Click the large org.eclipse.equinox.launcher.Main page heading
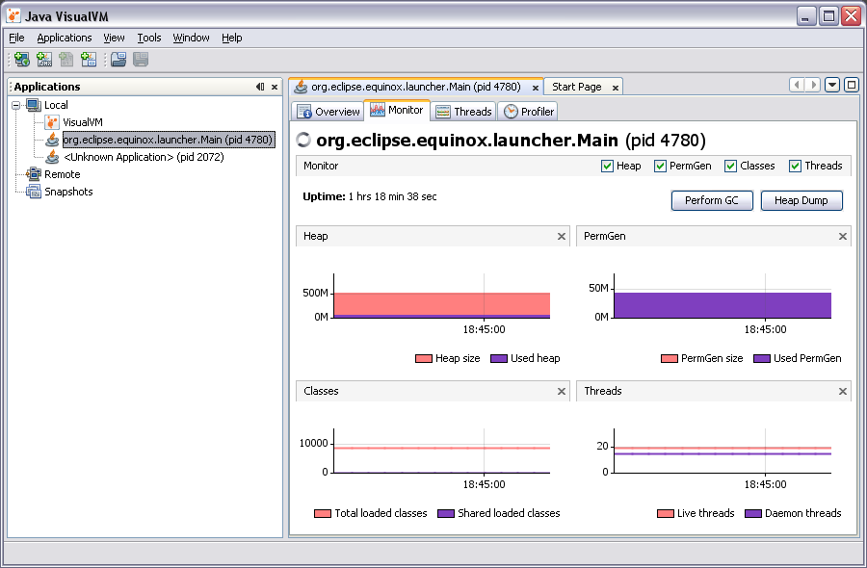Viewport: 867px width, 568px height. (467, 141)
